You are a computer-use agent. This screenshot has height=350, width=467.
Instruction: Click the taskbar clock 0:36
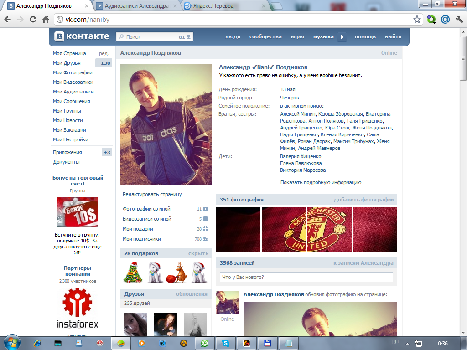tap(443, 344)
